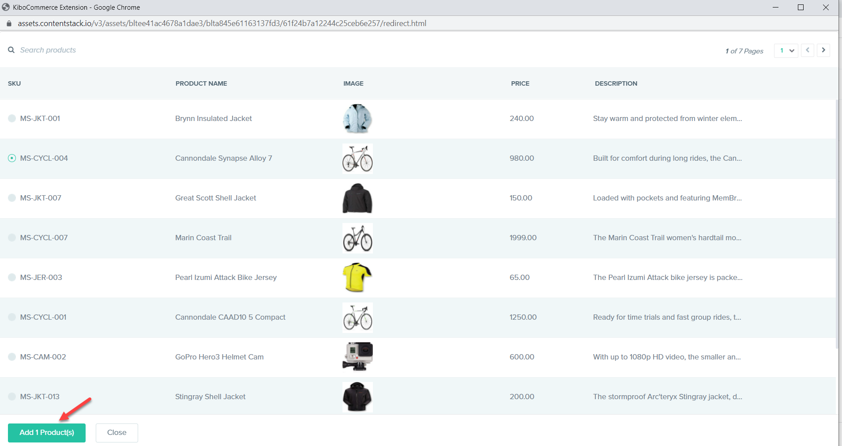Click the Close button

[117, 433]
